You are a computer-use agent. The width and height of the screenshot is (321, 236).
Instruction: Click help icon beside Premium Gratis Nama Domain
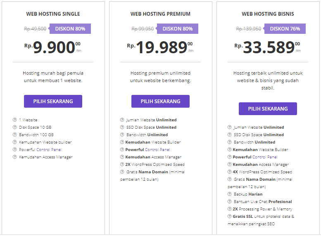pyautogui.click(x=122, y=172)
